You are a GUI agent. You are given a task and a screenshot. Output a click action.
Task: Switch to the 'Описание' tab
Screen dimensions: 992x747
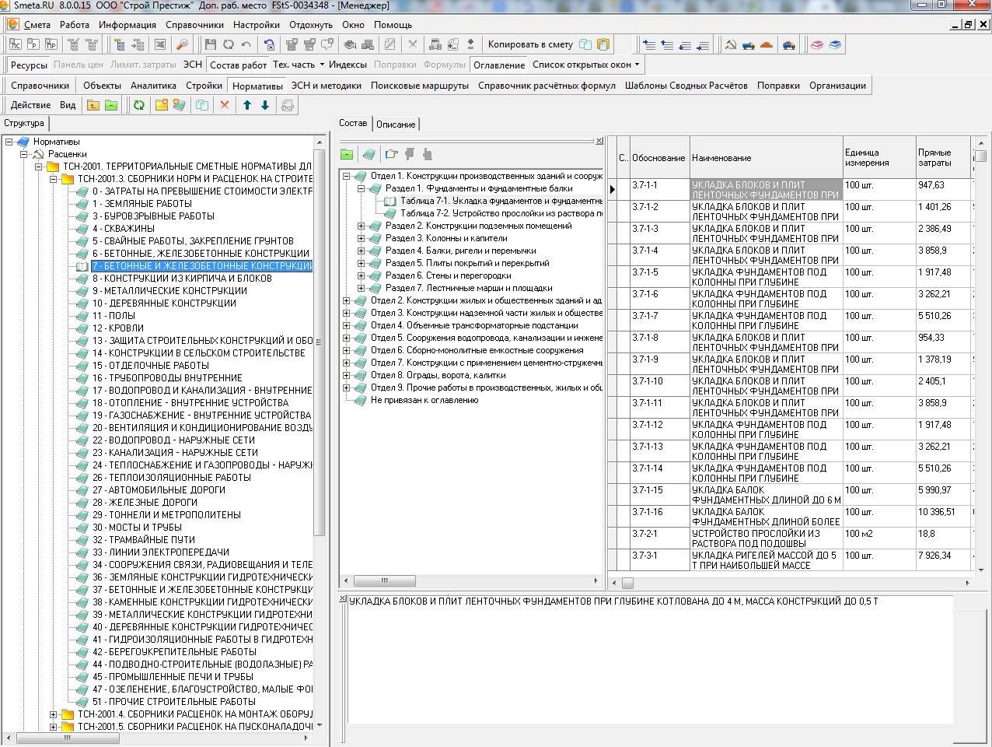396,124
